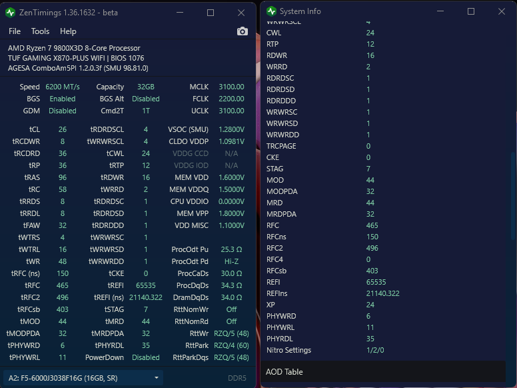
Task: Click the MEM VDDQ 1.5000V value
Action: point(231,189)
